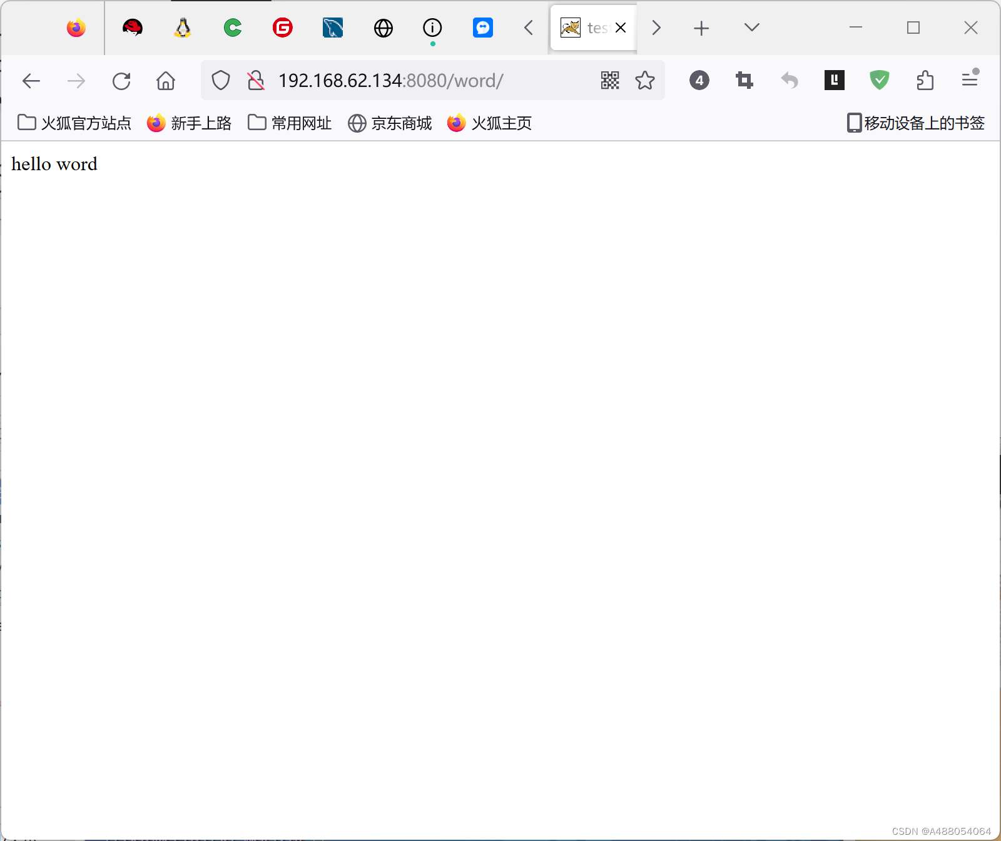The image size is (1001, 841).
Task: View insecure connection padlock info
Action: (255, 81)
